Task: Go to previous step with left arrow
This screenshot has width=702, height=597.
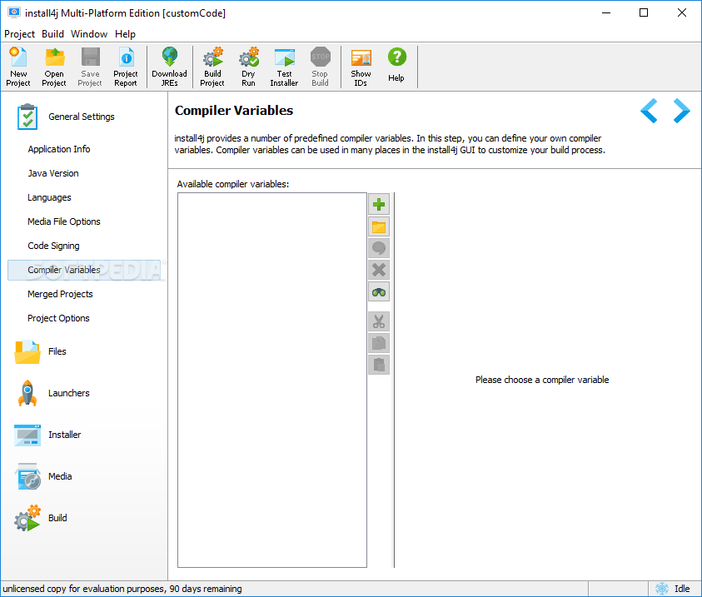Action: 649,111
